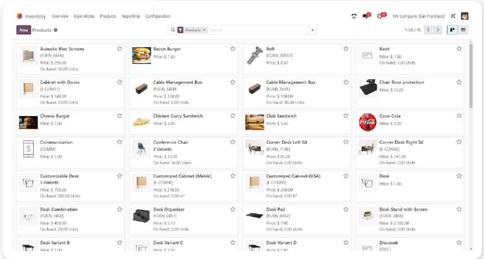
Task: Click the Cable Management Box FURN_5800 card
Action: coord(183,93)
